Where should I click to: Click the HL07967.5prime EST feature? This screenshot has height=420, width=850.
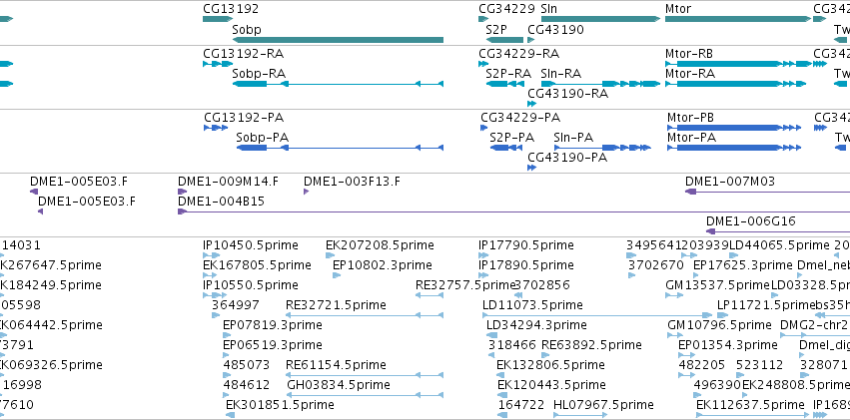coord(580,415)
